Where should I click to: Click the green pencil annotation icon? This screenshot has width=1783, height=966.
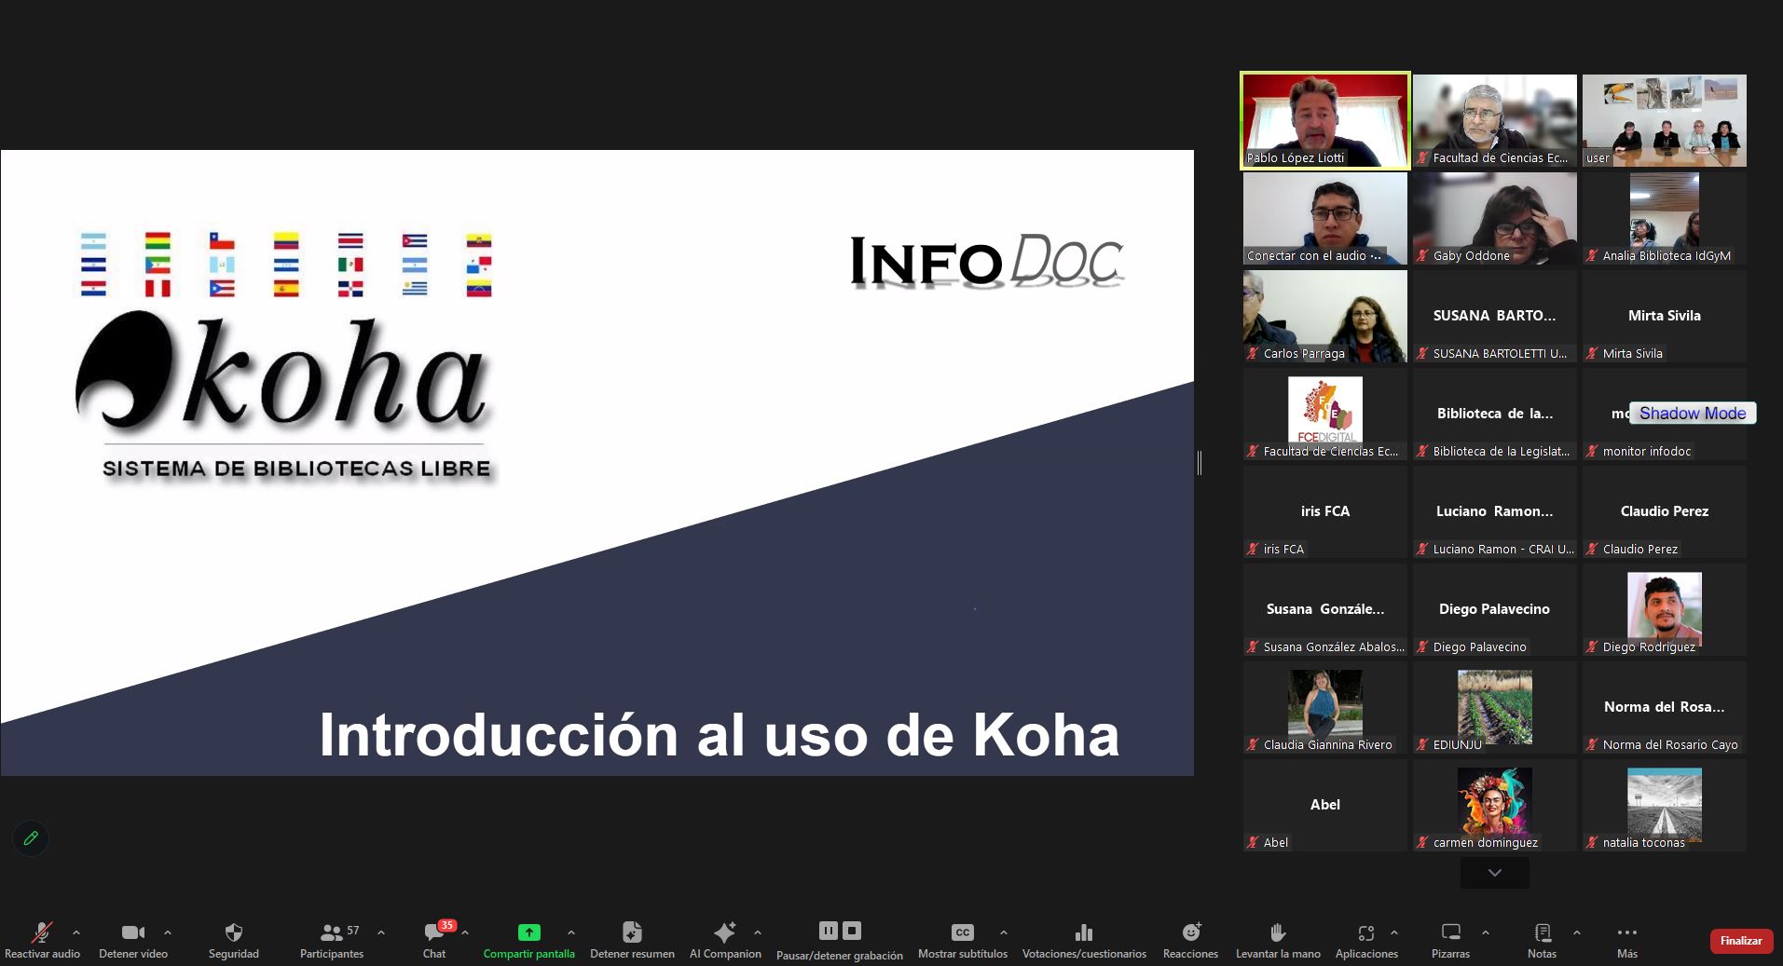(31, 838)
